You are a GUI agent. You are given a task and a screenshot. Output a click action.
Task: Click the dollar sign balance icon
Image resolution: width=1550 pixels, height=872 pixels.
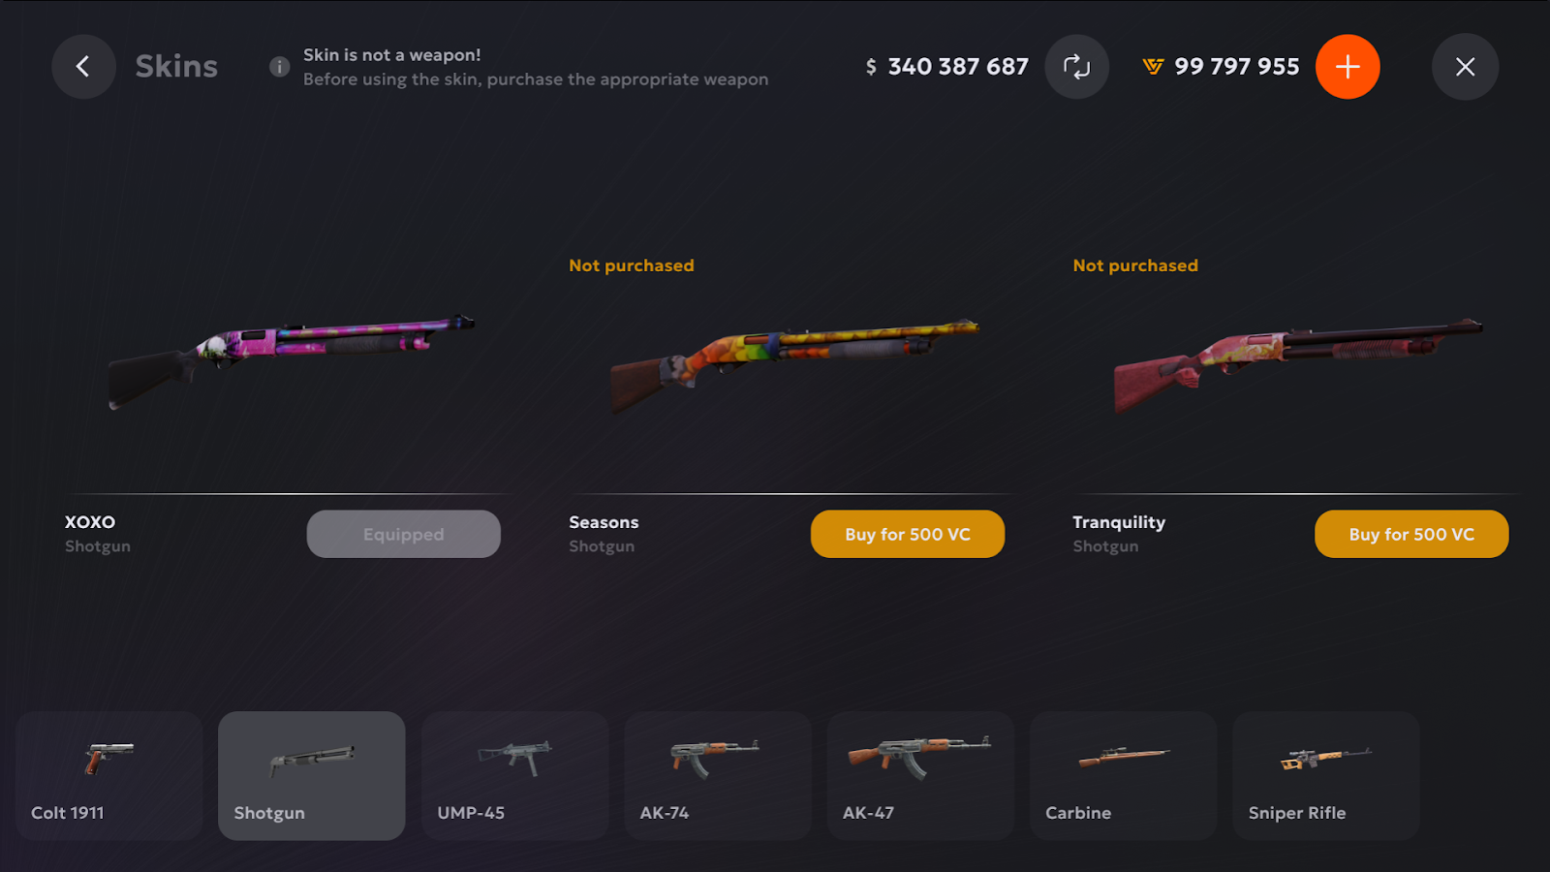871,67
